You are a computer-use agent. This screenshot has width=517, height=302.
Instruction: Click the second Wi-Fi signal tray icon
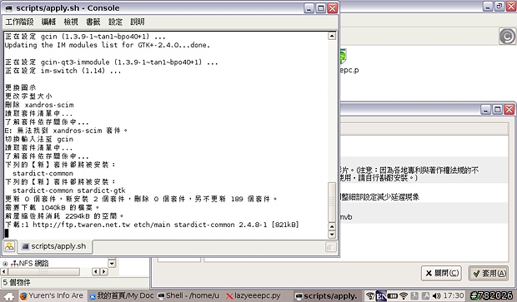(x=404, y=295)
